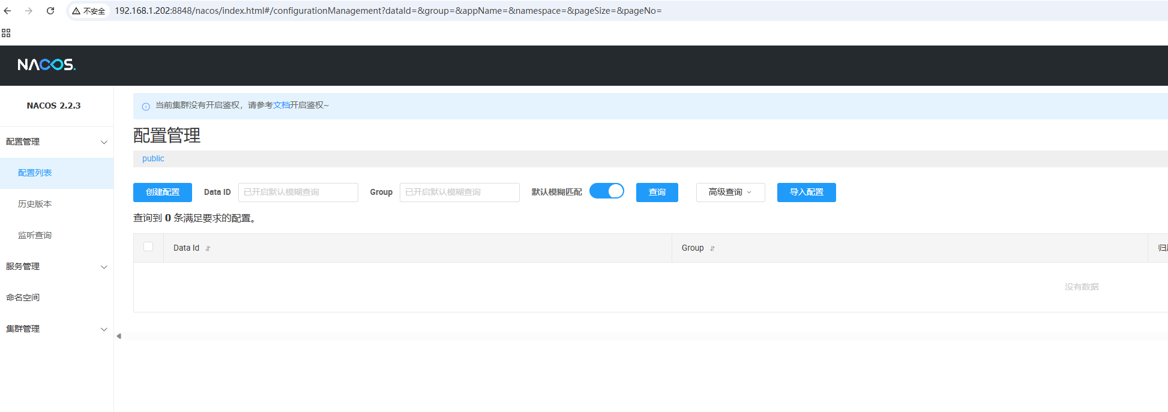Click the browser back arrow
1168x412 pixels.
(8, 11)
